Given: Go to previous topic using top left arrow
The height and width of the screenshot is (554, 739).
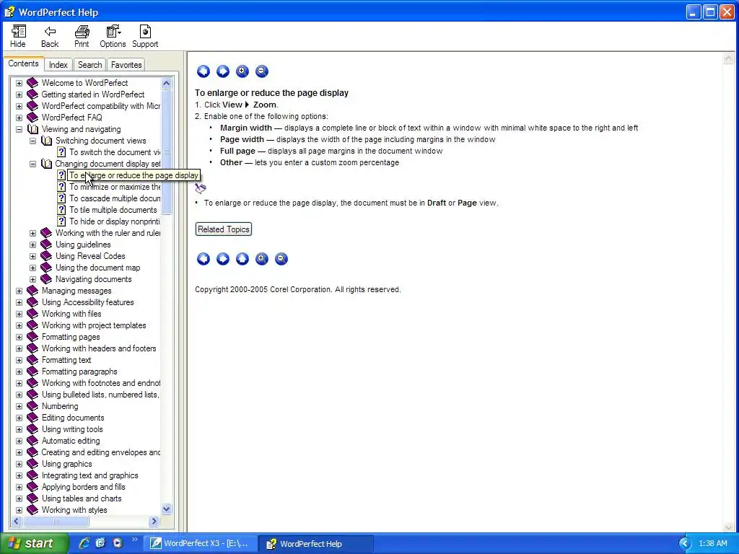Looking at the screenshot, I should coord(203,71).
